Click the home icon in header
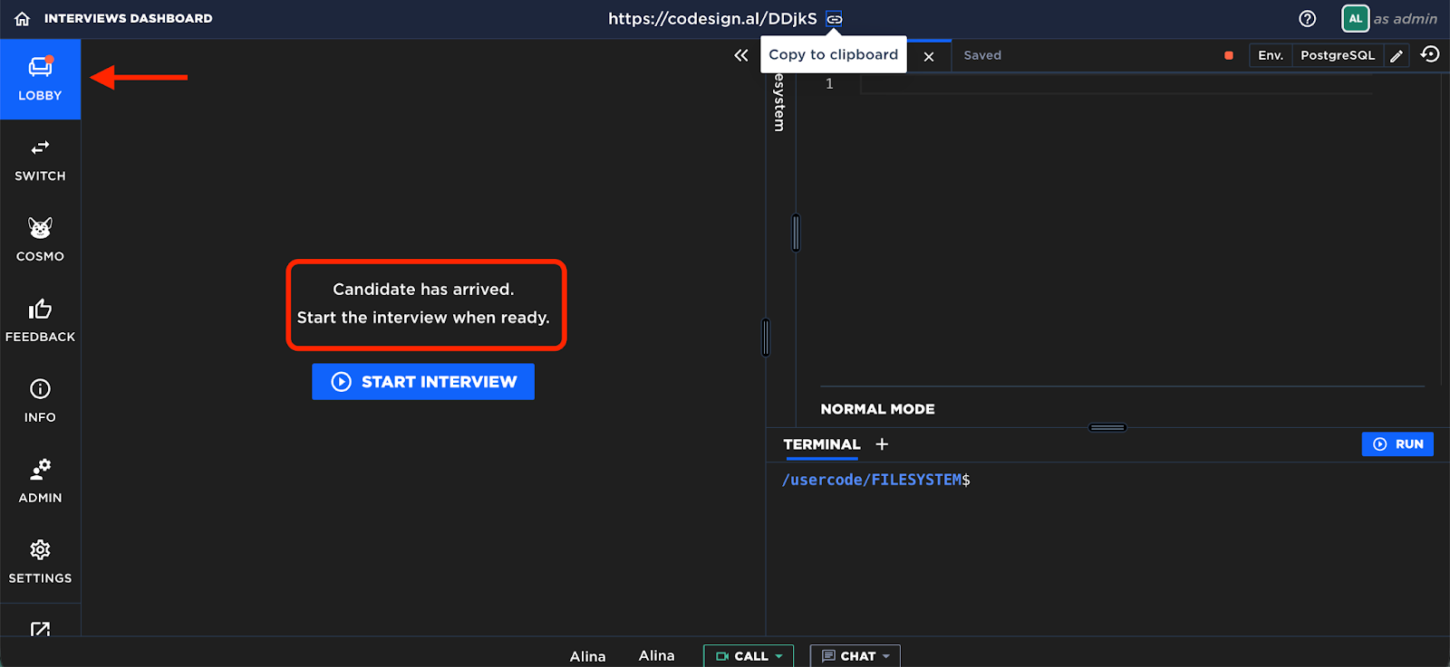The height and width of the screenshot is (667, 1450). pos(23,19)
